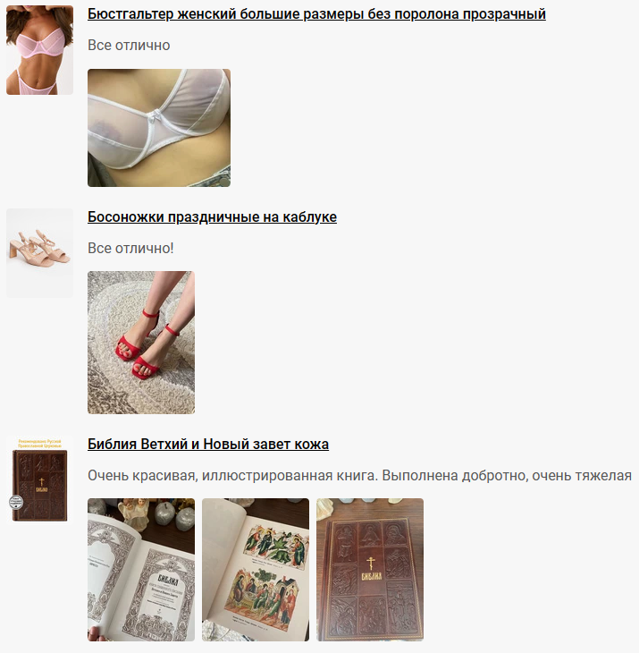Image resolution: width=639 pixels, height=653 pixels.
Task: View the Bible title page review photo
Action: 141,569
